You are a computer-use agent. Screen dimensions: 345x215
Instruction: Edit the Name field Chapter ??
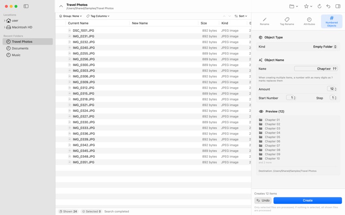(x=316, y=69)
